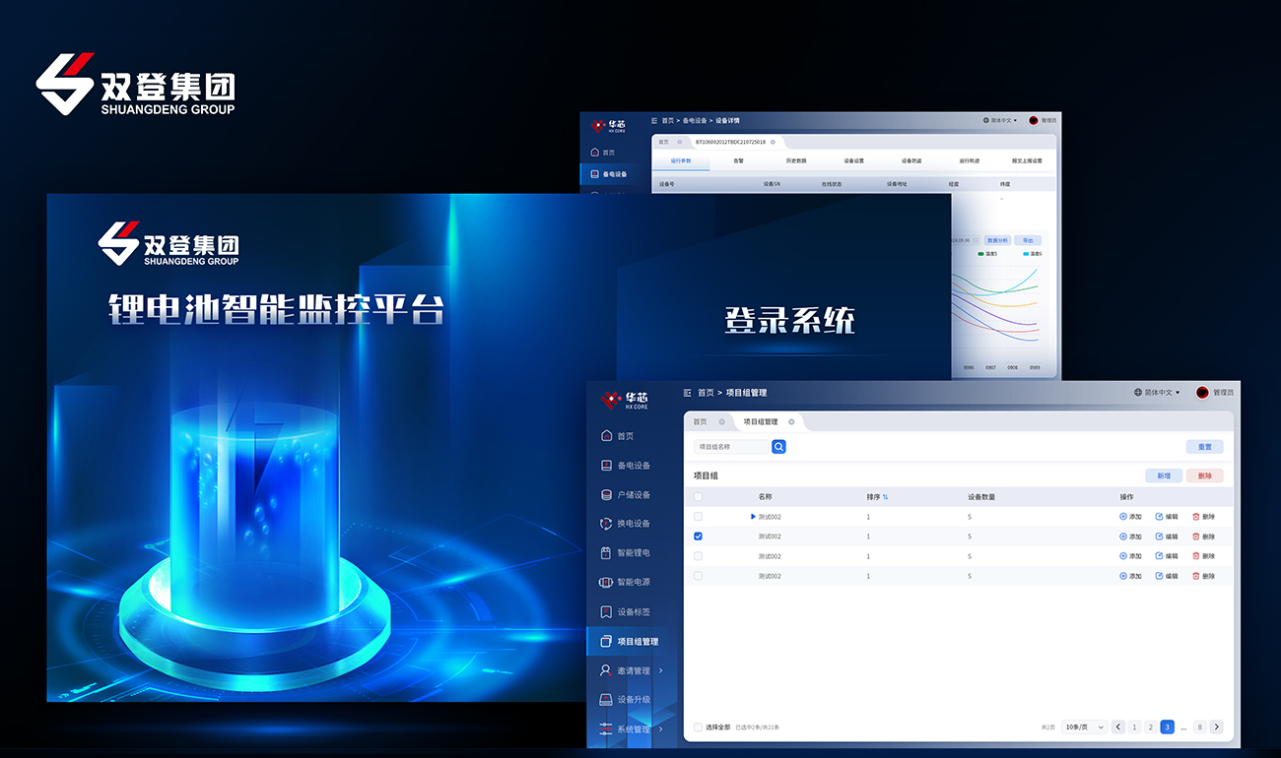The width and height of the screenshot is (1281, 758).
Task: Close the 项目组管理 tab
Action: pyautogui.click(x=791, y=422)
